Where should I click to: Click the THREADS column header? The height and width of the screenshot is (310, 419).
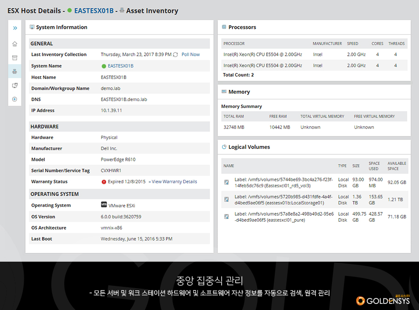(x=397, y=44)
